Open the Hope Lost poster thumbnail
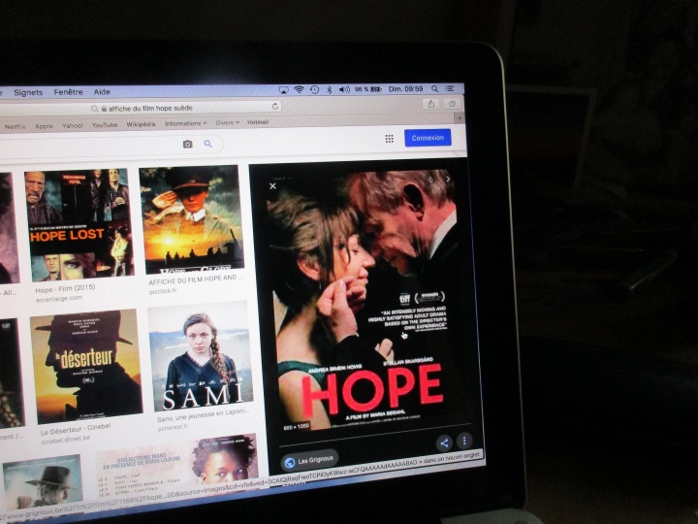Image resolution: width=698 pixels, height=524 pixels. click(x=79, y=225)
